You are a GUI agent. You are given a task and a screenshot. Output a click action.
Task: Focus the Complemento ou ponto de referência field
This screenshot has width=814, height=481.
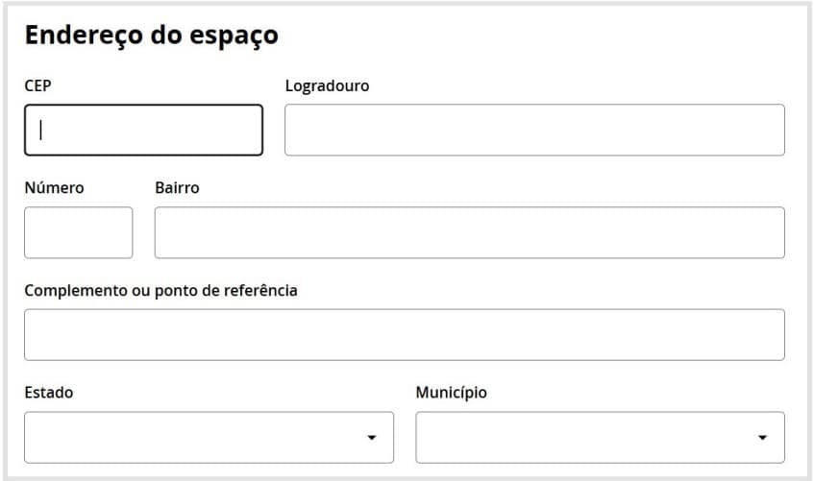click(404, 335)
